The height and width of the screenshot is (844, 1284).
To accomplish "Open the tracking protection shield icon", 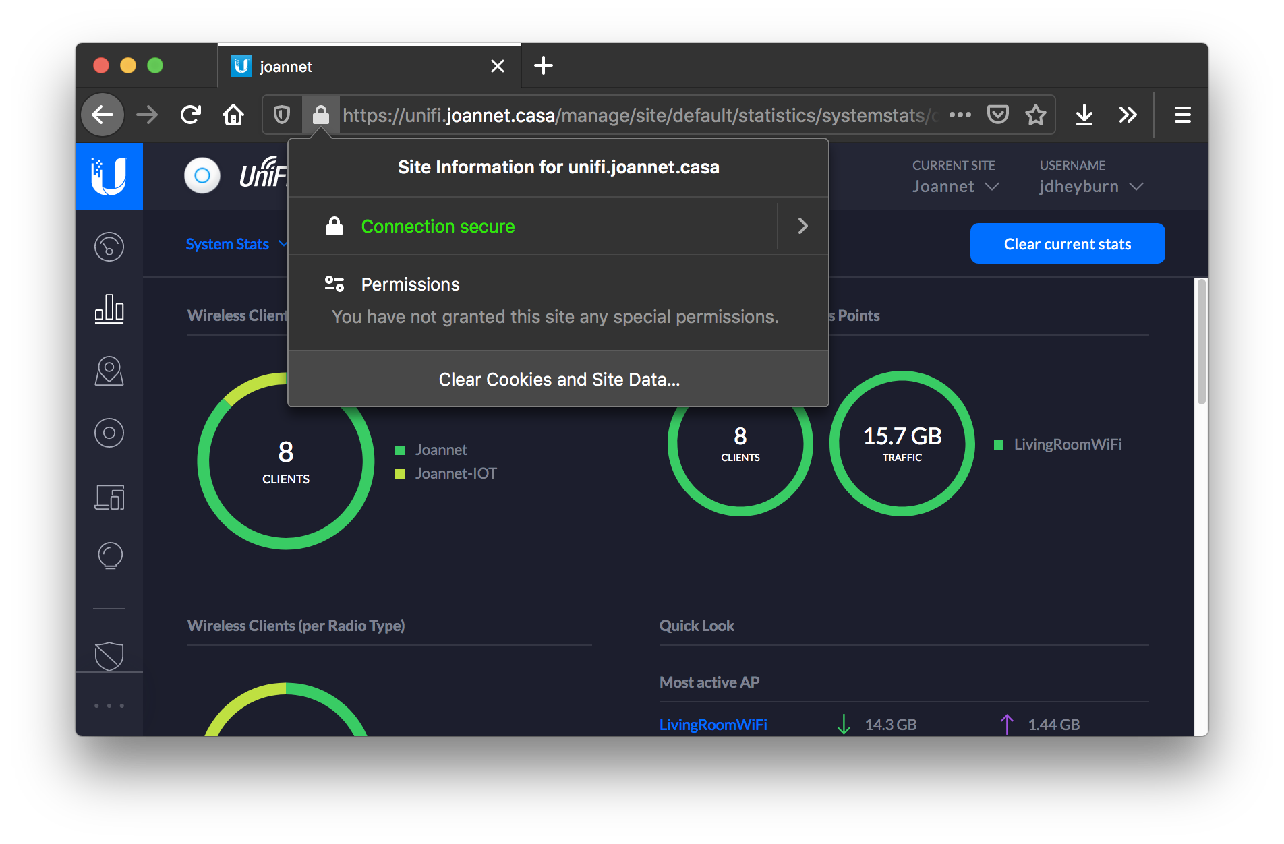I will pyautogui.click(x=282, y=115).
